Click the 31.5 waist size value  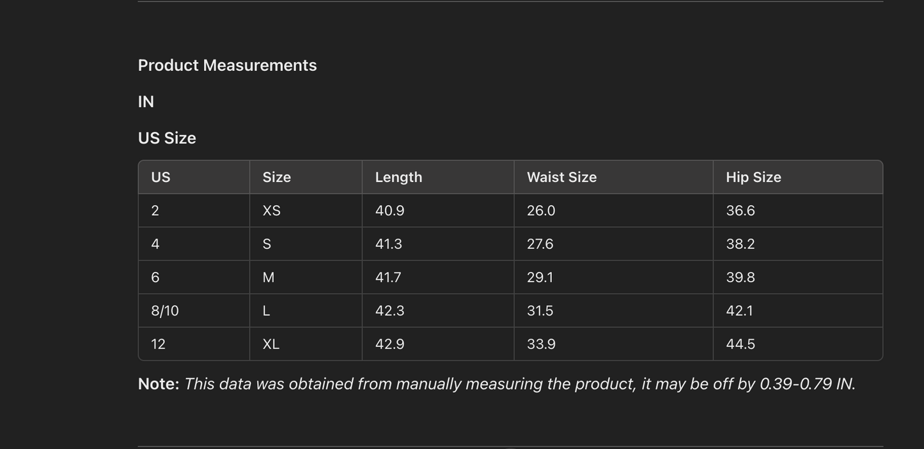click(x=540, y=311)
